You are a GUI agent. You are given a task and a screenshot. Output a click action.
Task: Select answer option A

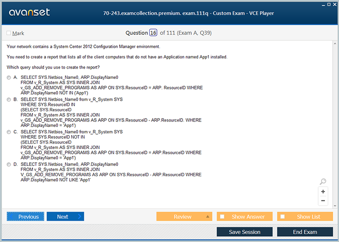point(9,77)
